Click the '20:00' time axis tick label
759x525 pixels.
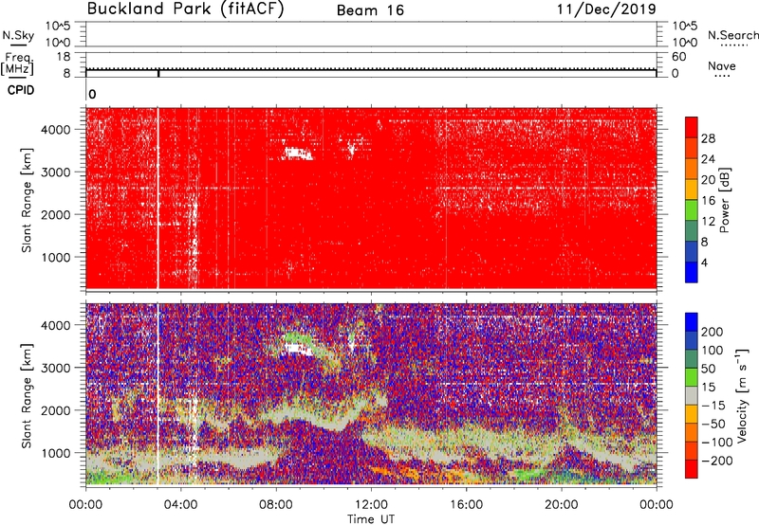(x=562, y=505)
